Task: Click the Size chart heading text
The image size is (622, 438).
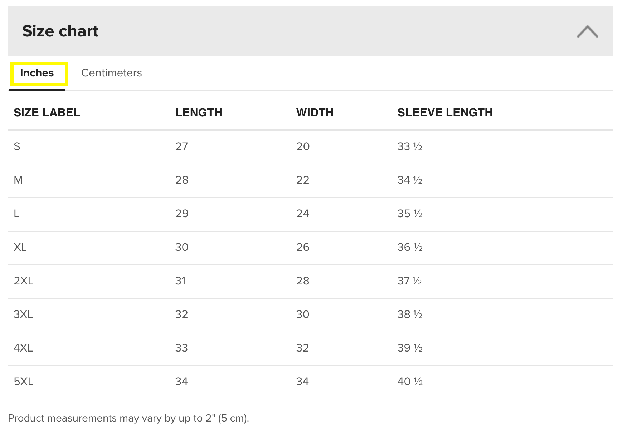Action: coord(60,31)
